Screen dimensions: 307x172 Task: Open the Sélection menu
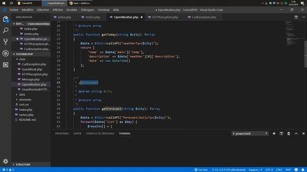click(43, 10)
